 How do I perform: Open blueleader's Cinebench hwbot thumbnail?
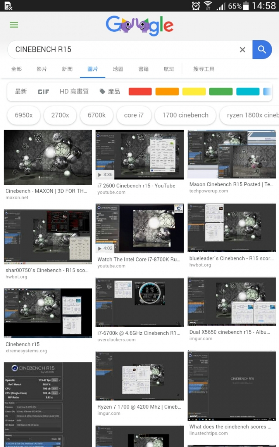(232, 228)
